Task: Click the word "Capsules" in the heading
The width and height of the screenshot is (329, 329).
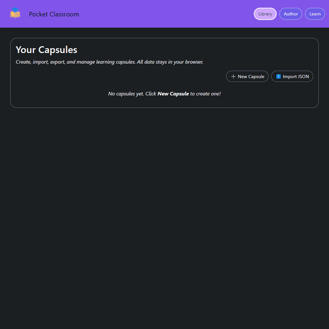Action: tap(58, 50)
